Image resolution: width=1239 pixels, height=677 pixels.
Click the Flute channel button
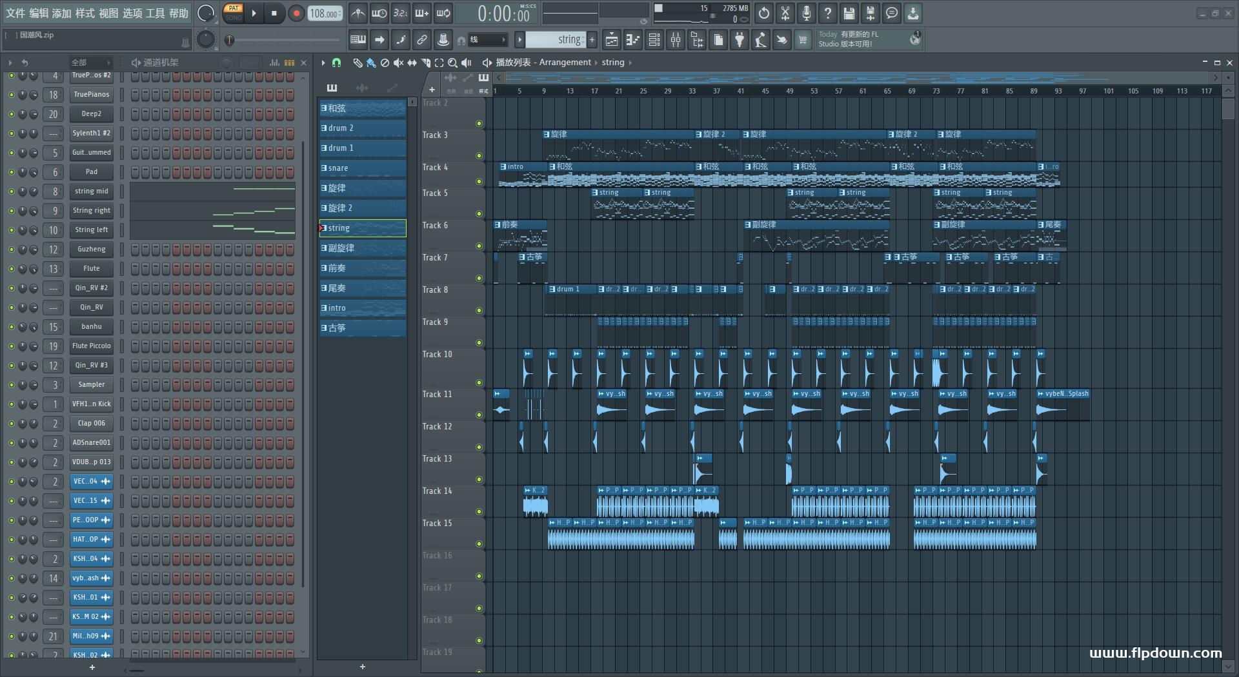pyautogui.click(x=91, y=269)
